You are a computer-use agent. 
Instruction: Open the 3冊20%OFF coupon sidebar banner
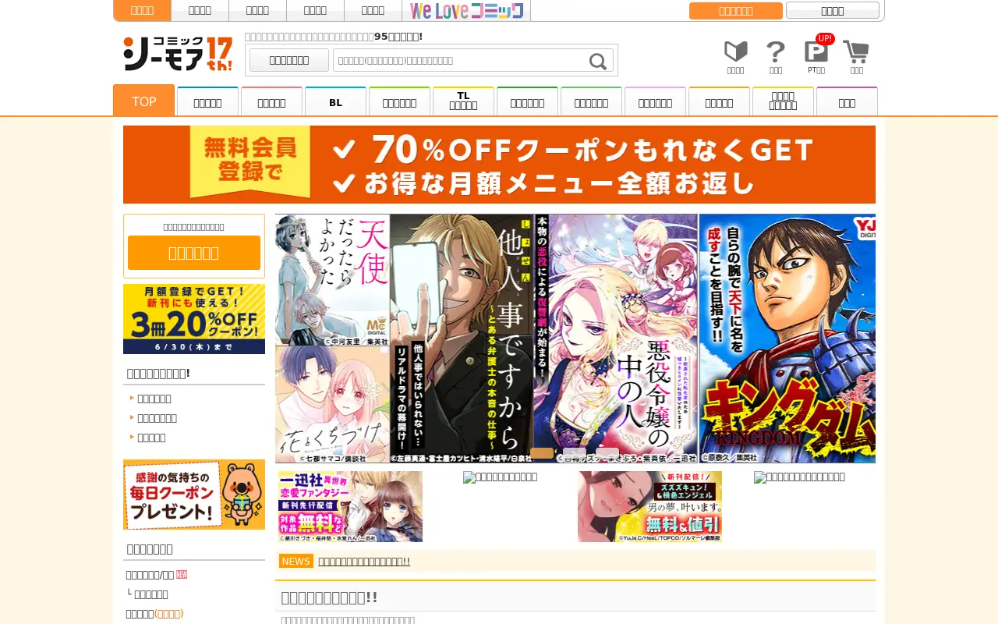[194, 319]
